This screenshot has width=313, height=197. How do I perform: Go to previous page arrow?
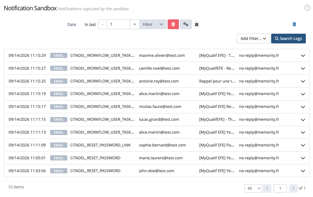tap(267, 188)
